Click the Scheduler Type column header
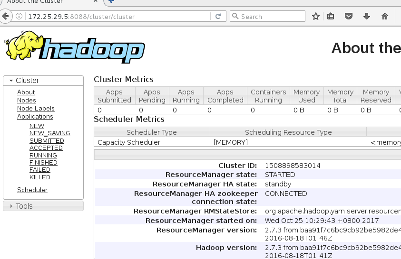401x259 pixels. click(152, 132)
